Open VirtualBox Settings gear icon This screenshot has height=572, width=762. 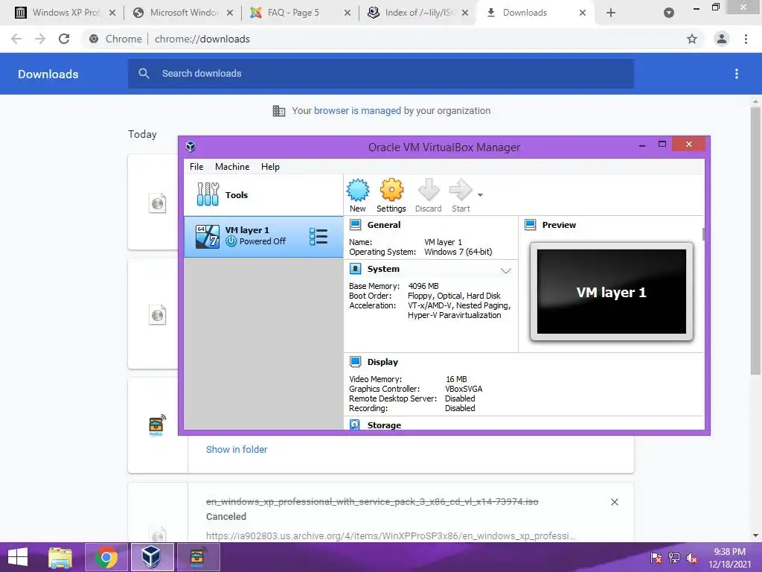[391, 190]
